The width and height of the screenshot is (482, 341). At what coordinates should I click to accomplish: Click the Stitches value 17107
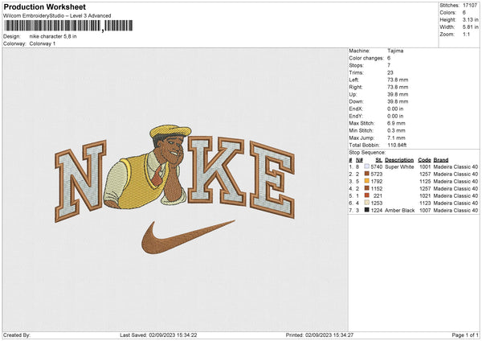(x=470, y=6)
